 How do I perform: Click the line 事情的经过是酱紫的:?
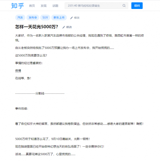coord(29,63)
